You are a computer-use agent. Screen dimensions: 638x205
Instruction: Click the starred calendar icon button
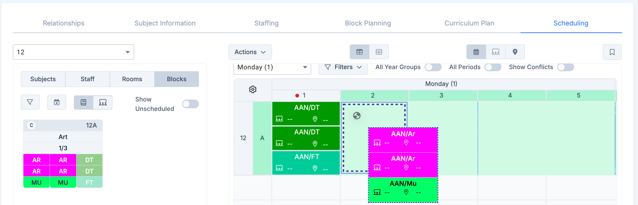(57, 102)
